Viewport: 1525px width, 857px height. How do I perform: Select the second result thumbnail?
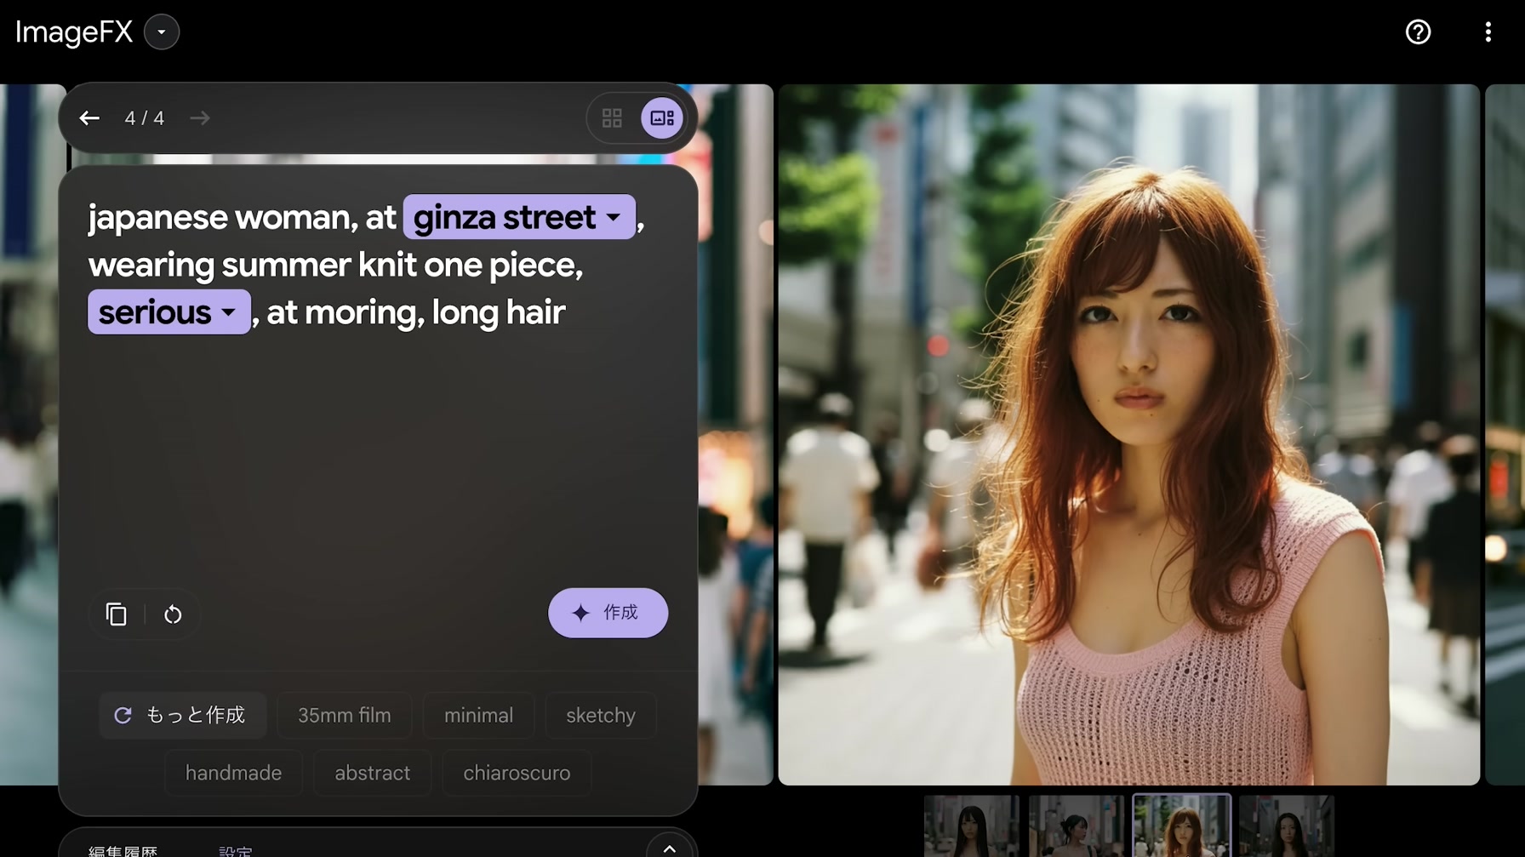[x=1076, y=826]
